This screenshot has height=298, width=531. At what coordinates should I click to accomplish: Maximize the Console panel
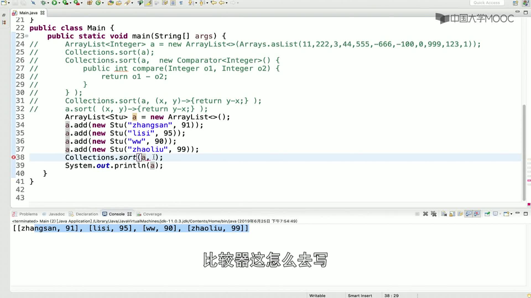click(526, 214)
